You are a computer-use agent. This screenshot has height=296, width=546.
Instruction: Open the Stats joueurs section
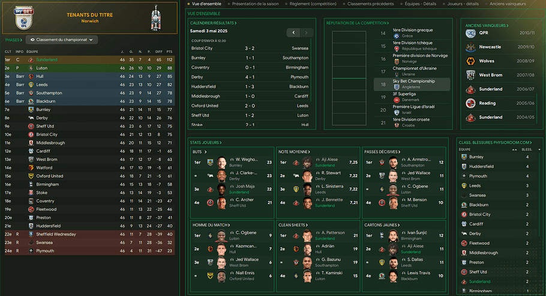pyautogui.click(x=205, y=142)
